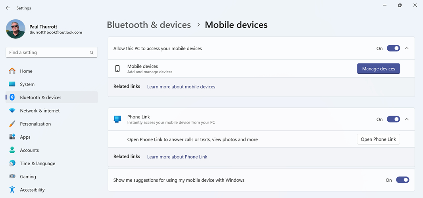Toggle off mobile device suggestions switch
This screenshot has width=423, height=198.
click(402, 180)
